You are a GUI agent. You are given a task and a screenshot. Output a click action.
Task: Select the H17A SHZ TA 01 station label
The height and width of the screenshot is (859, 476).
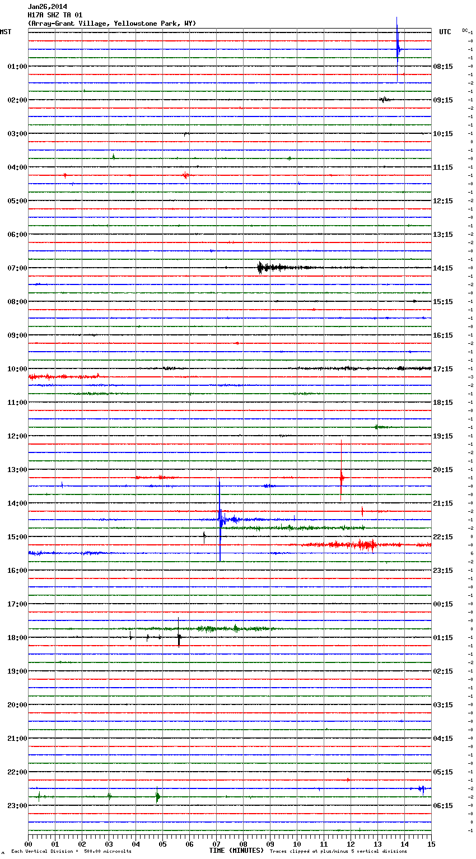(55, 15)
